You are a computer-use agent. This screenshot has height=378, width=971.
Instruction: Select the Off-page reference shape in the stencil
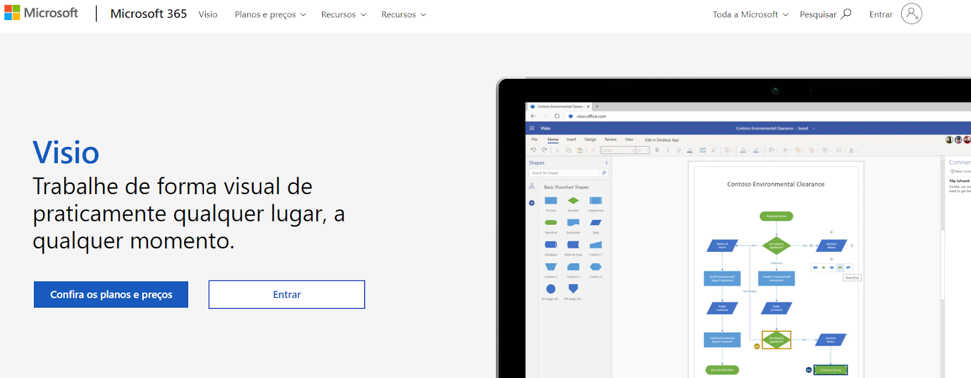click(573, 289)
